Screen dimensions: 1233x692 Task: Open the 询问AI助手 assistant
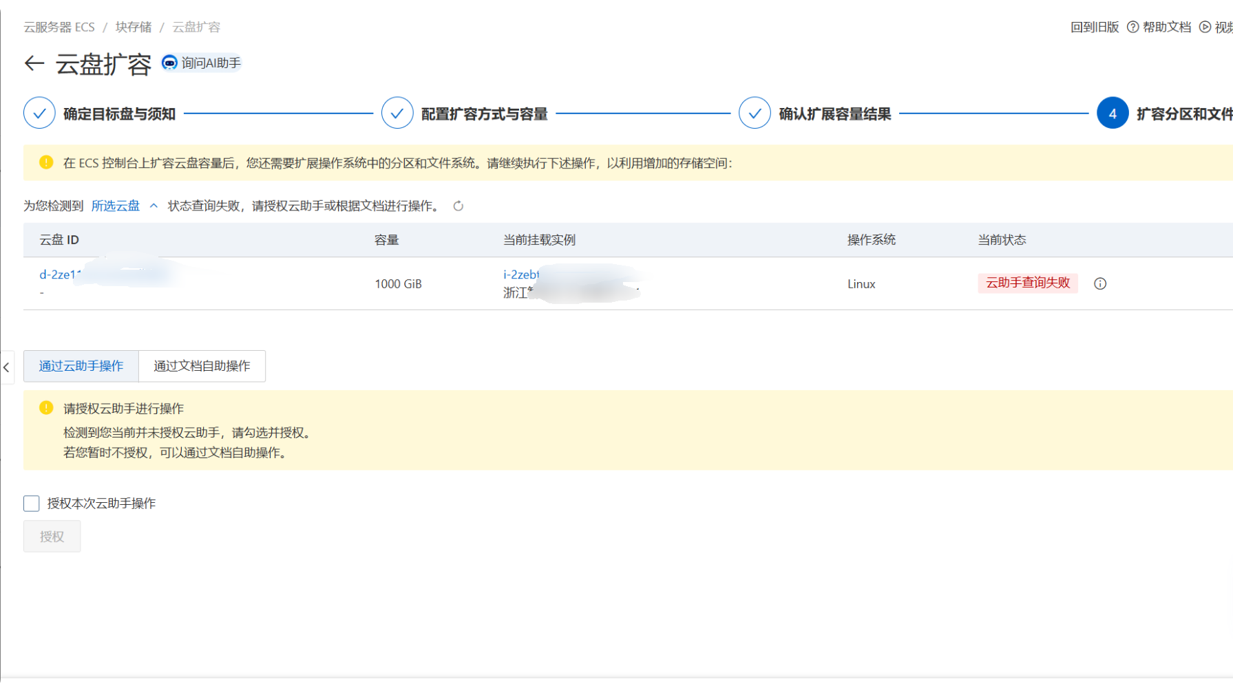tap(202, 63)
